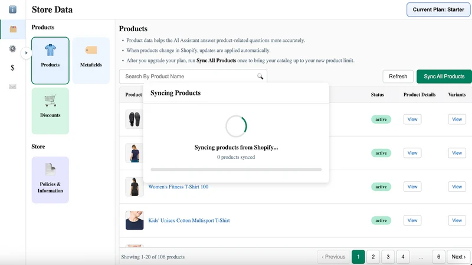Screen dimensions: 472x265
Task: Click the Syncing Products dialog title
Action: [175, 93]
